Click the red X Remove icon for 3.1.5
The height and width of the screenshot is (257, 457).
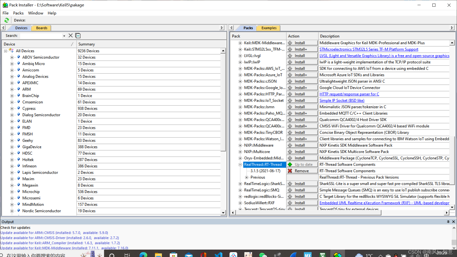point(290,171)
